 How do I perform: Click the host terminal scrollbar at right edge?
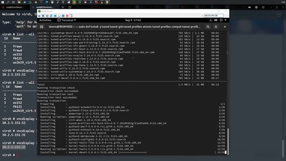click(x=283, y=148)
